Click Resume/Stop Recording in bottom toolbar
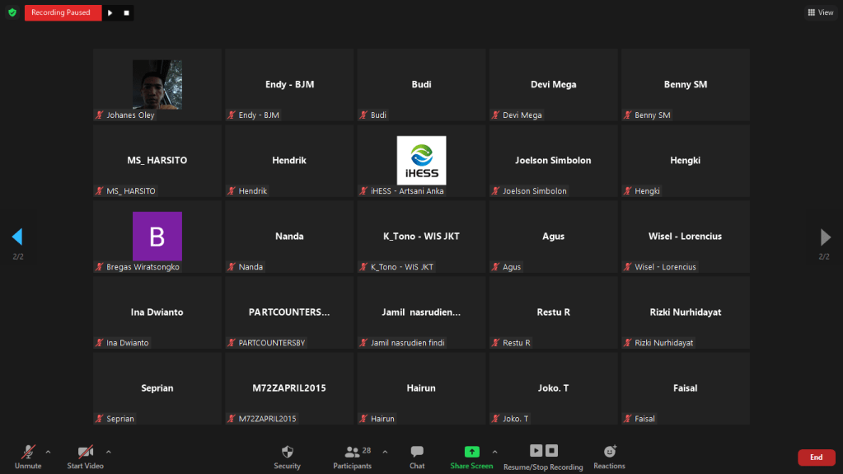Viewport: 843px width, 474px height. pos(543,452)
